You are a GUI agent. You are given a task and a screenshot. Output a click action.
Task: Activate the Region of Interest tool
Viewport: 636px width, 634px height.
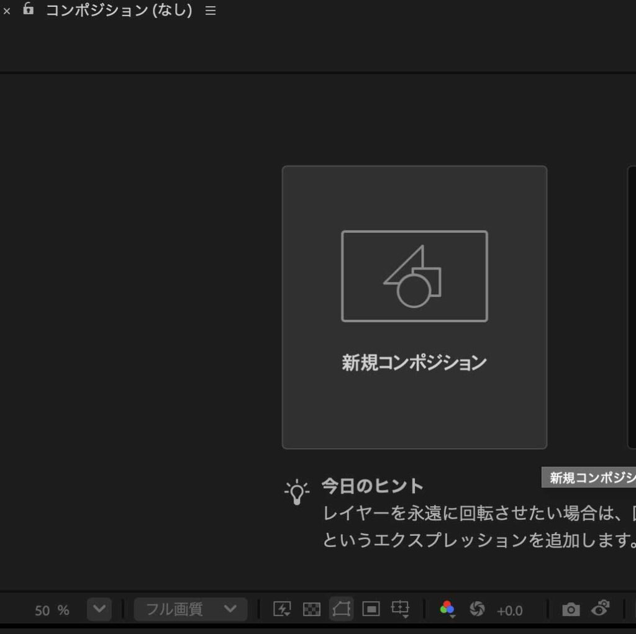(370, 609)
